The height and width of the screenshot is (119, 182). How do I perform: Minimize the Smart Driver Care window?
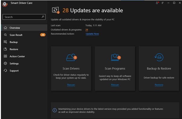pos(168,3)
